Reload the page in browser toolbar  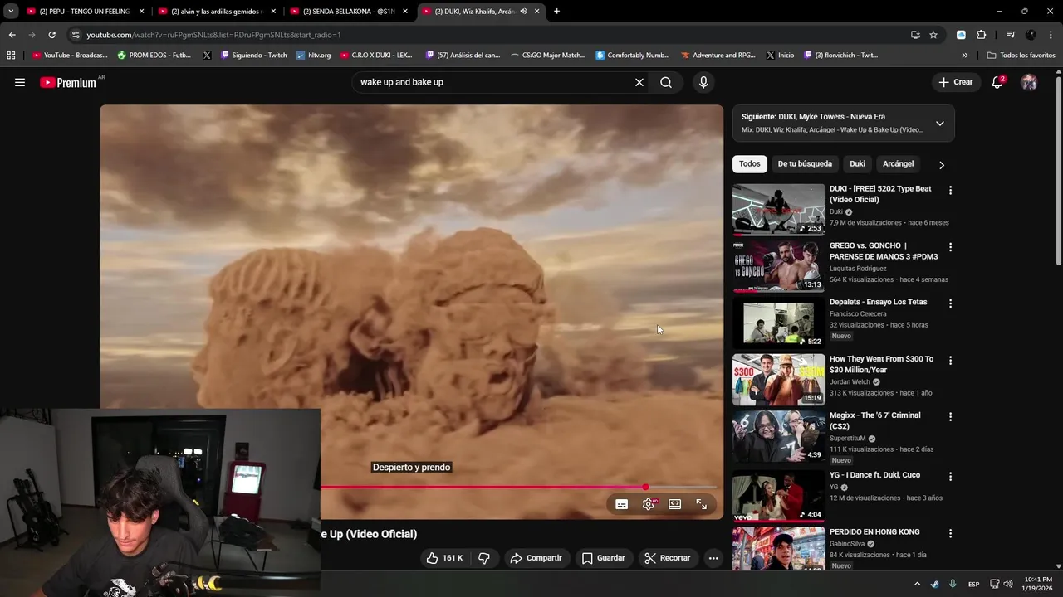pos(51,35)
